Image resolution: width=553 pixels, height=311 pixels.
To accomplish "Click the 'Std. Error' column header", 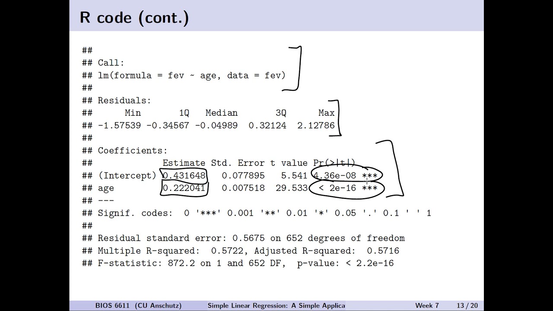I will tap(238, 163).
